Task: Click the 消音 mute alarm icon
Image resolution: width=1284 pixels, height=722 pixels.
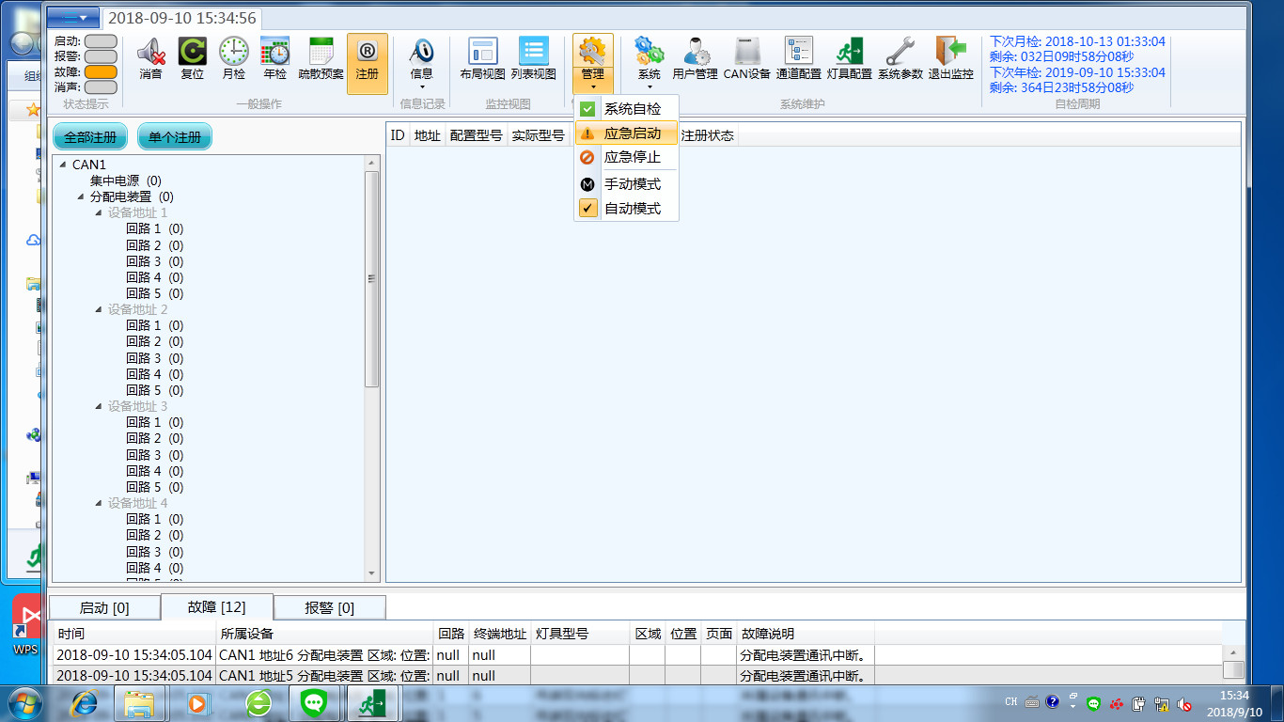Action: (150, 58)
